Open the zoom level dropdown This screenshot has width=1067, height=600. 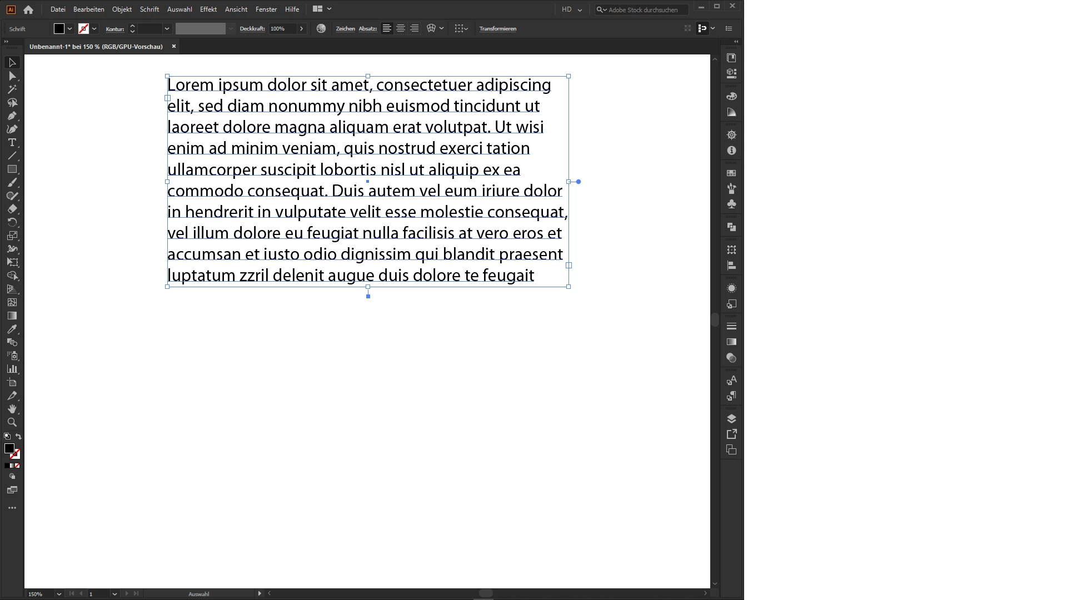coord(59,594)
